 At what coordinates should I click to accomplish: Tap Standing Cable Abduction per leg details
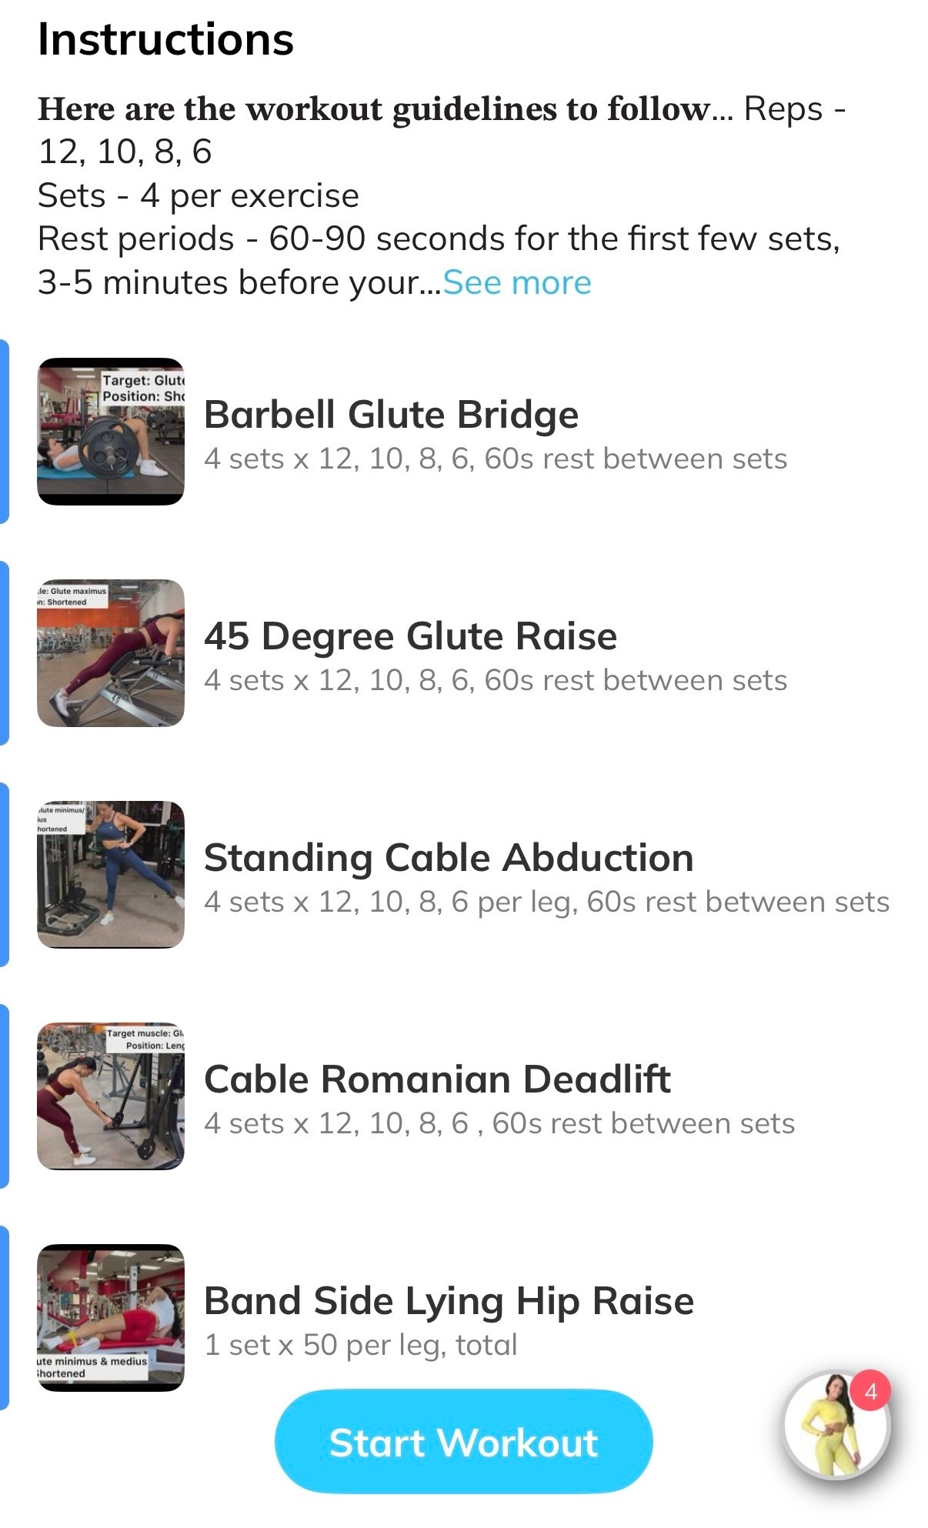pyautogui.click(x=546, y=902)
